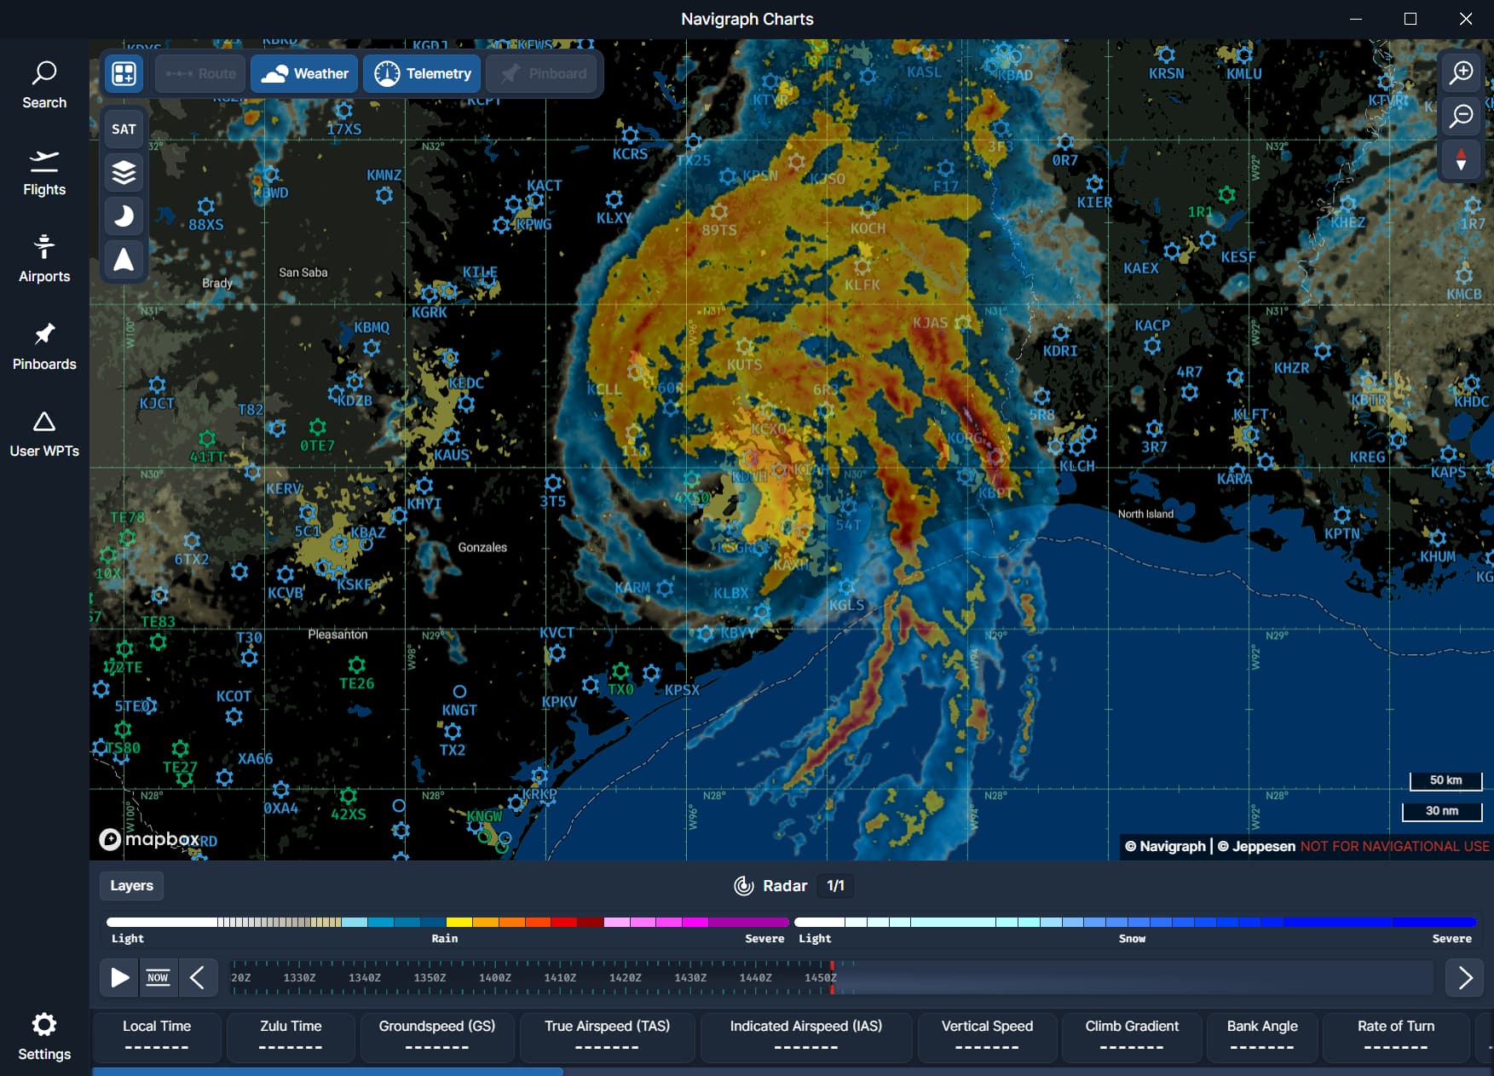This screenshot has height=1076, width=1494.
Task: Step radar timeline back with left chevron
Action: 198,977
